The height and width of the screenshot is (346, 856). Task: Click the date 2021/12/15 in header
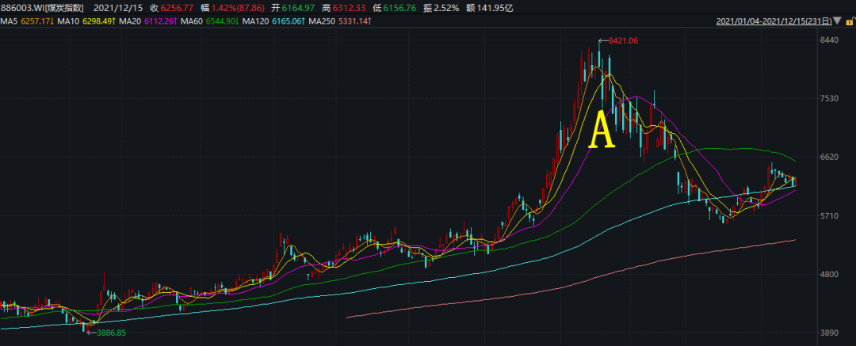118,8
